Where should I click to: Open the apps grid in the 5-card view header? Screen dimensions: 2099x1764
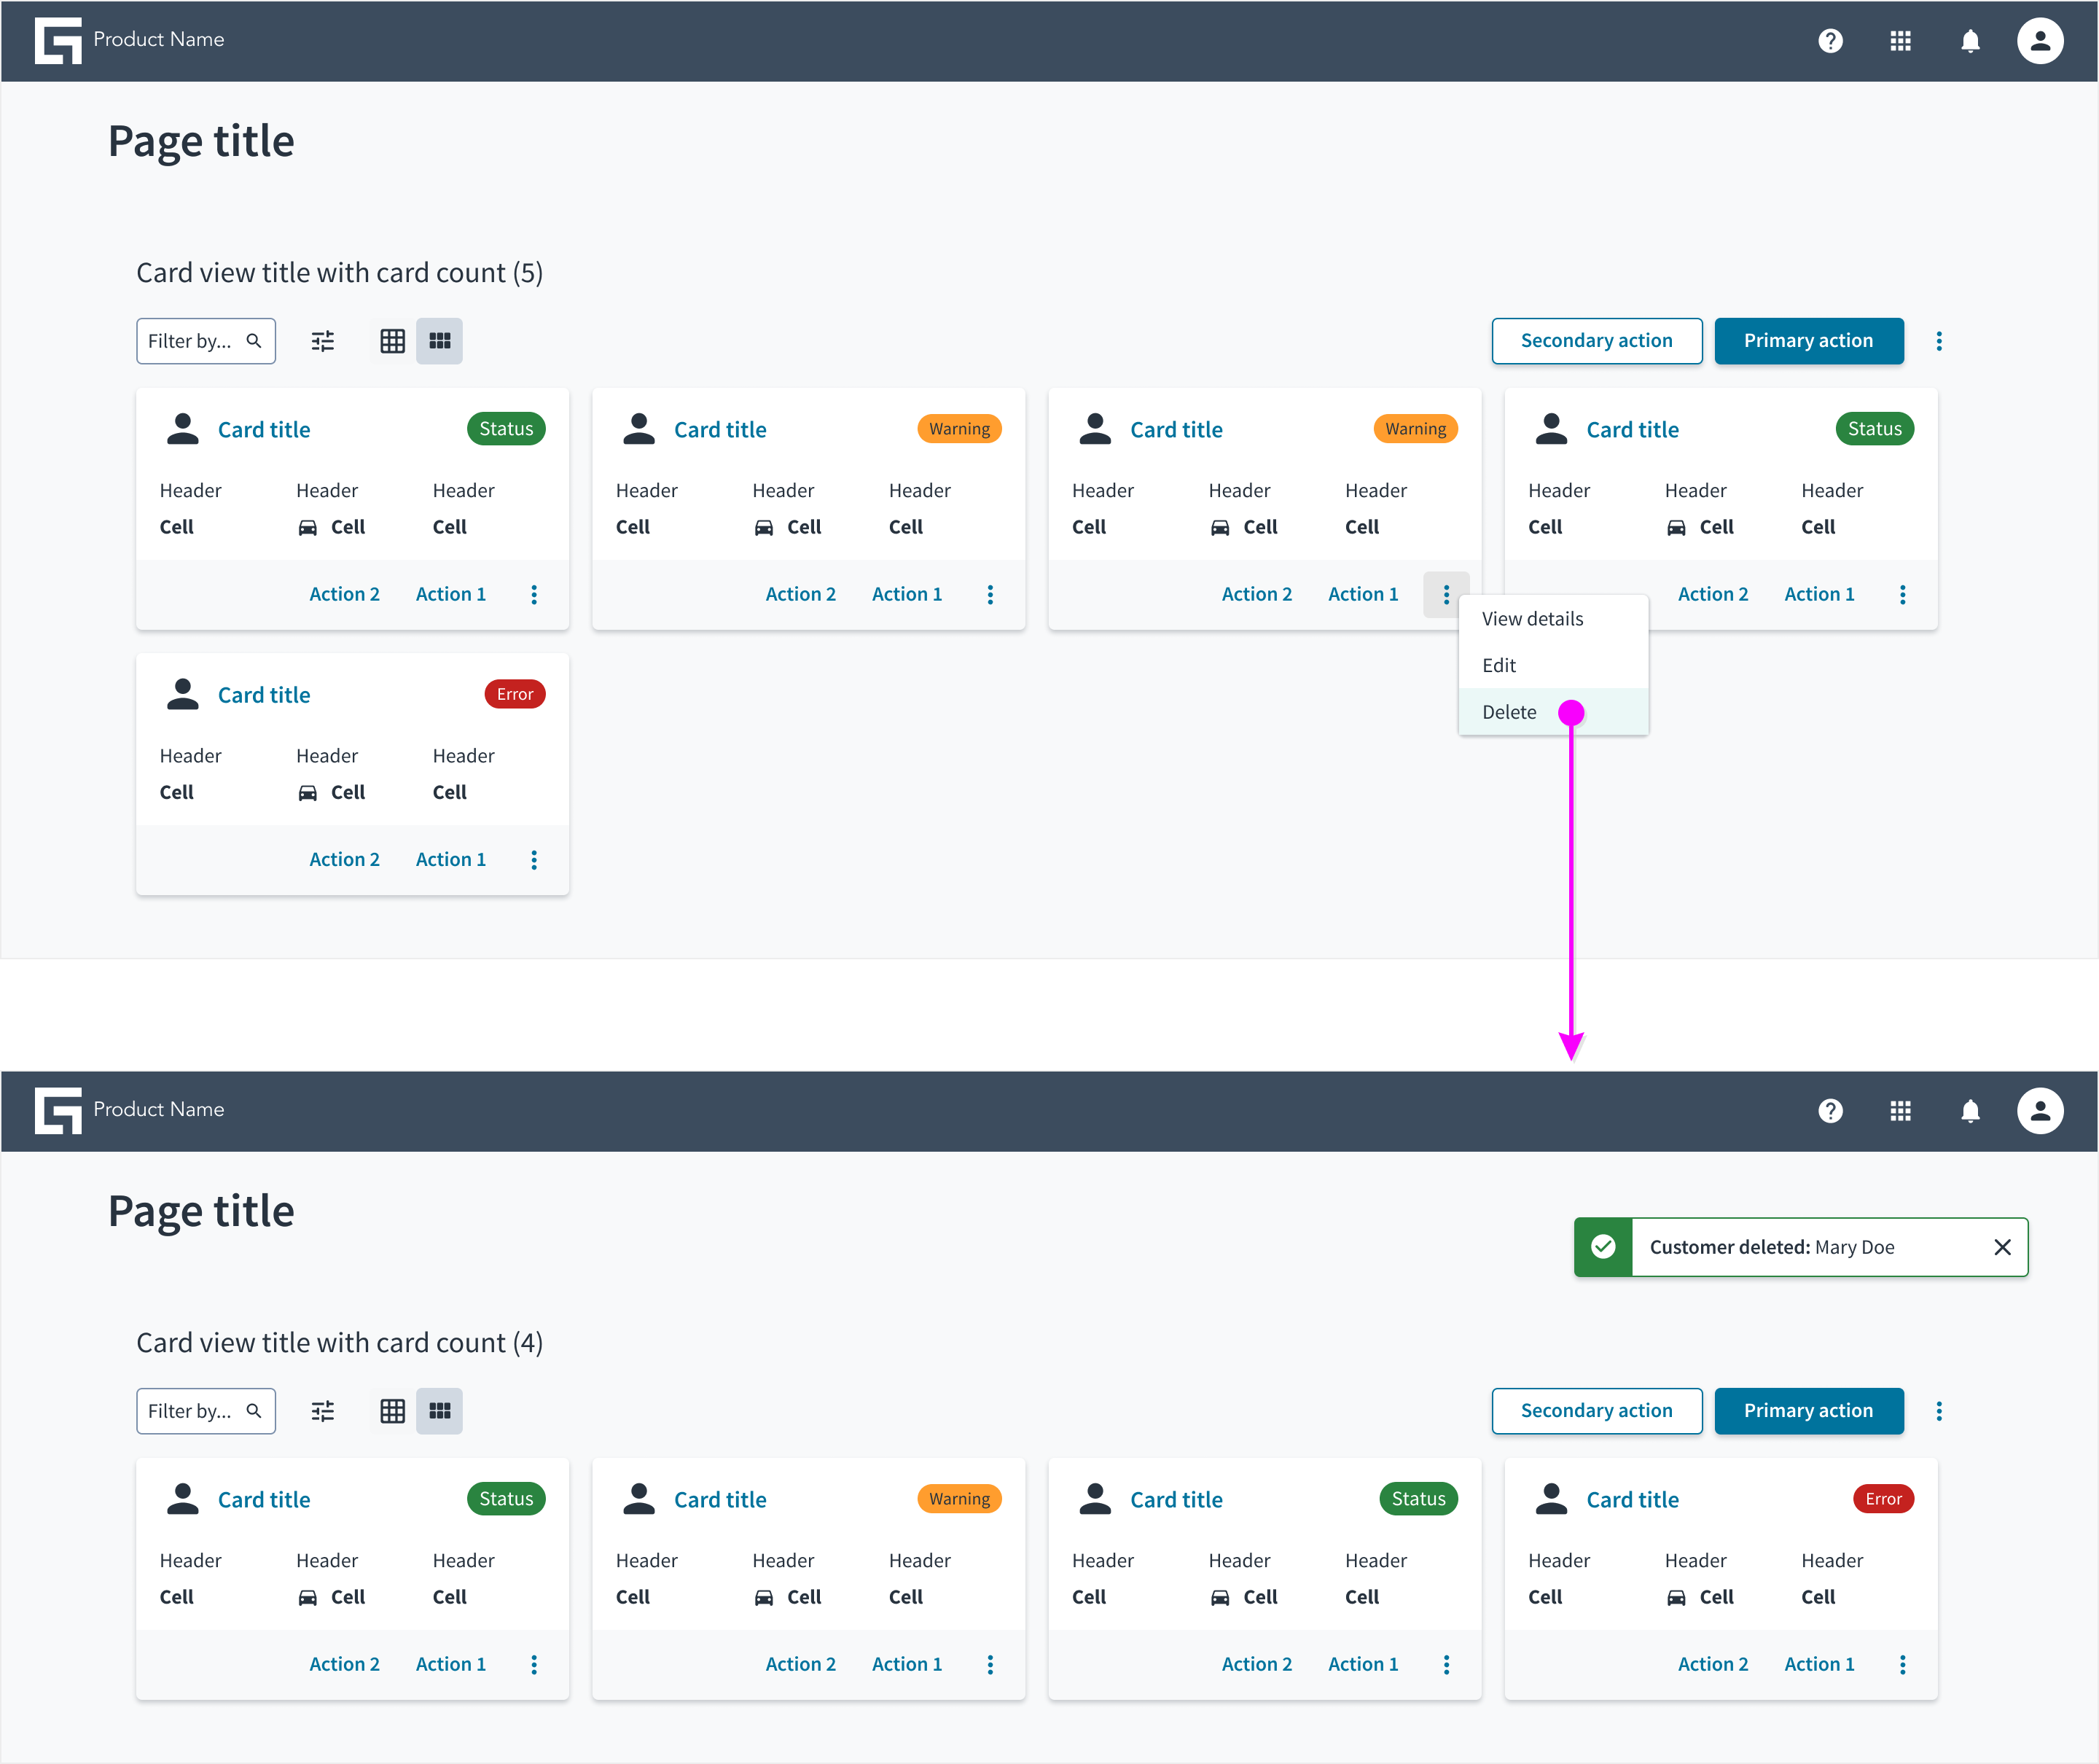1900,41
